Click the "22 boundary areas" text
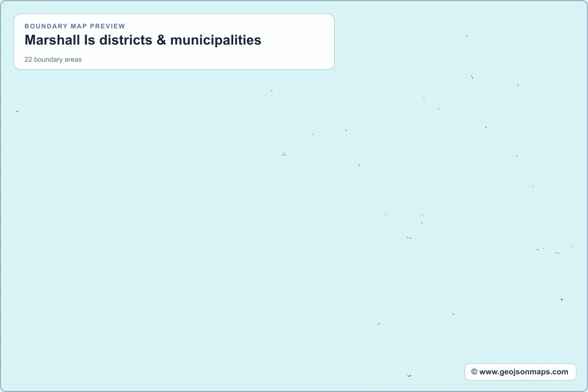588x392 pixels. pyautogui.click(x=53, y=59)
